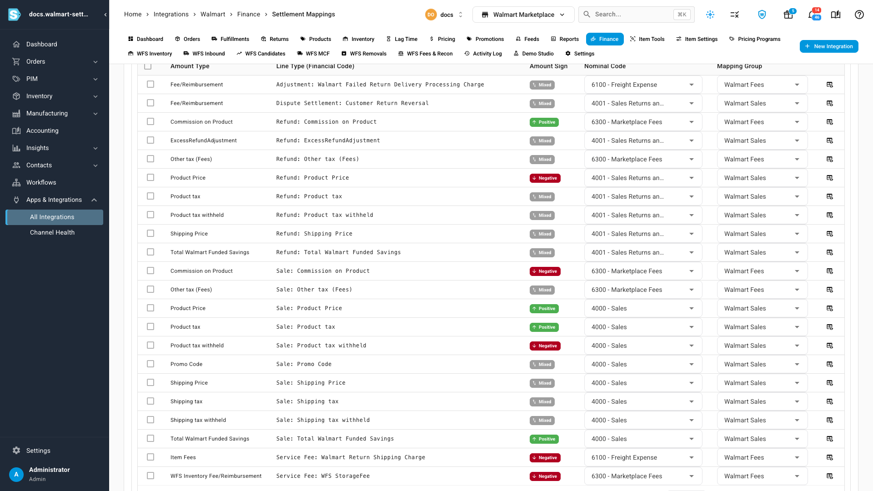
Task: Click the logo icon in sidebar header
Action: [15, 15]
